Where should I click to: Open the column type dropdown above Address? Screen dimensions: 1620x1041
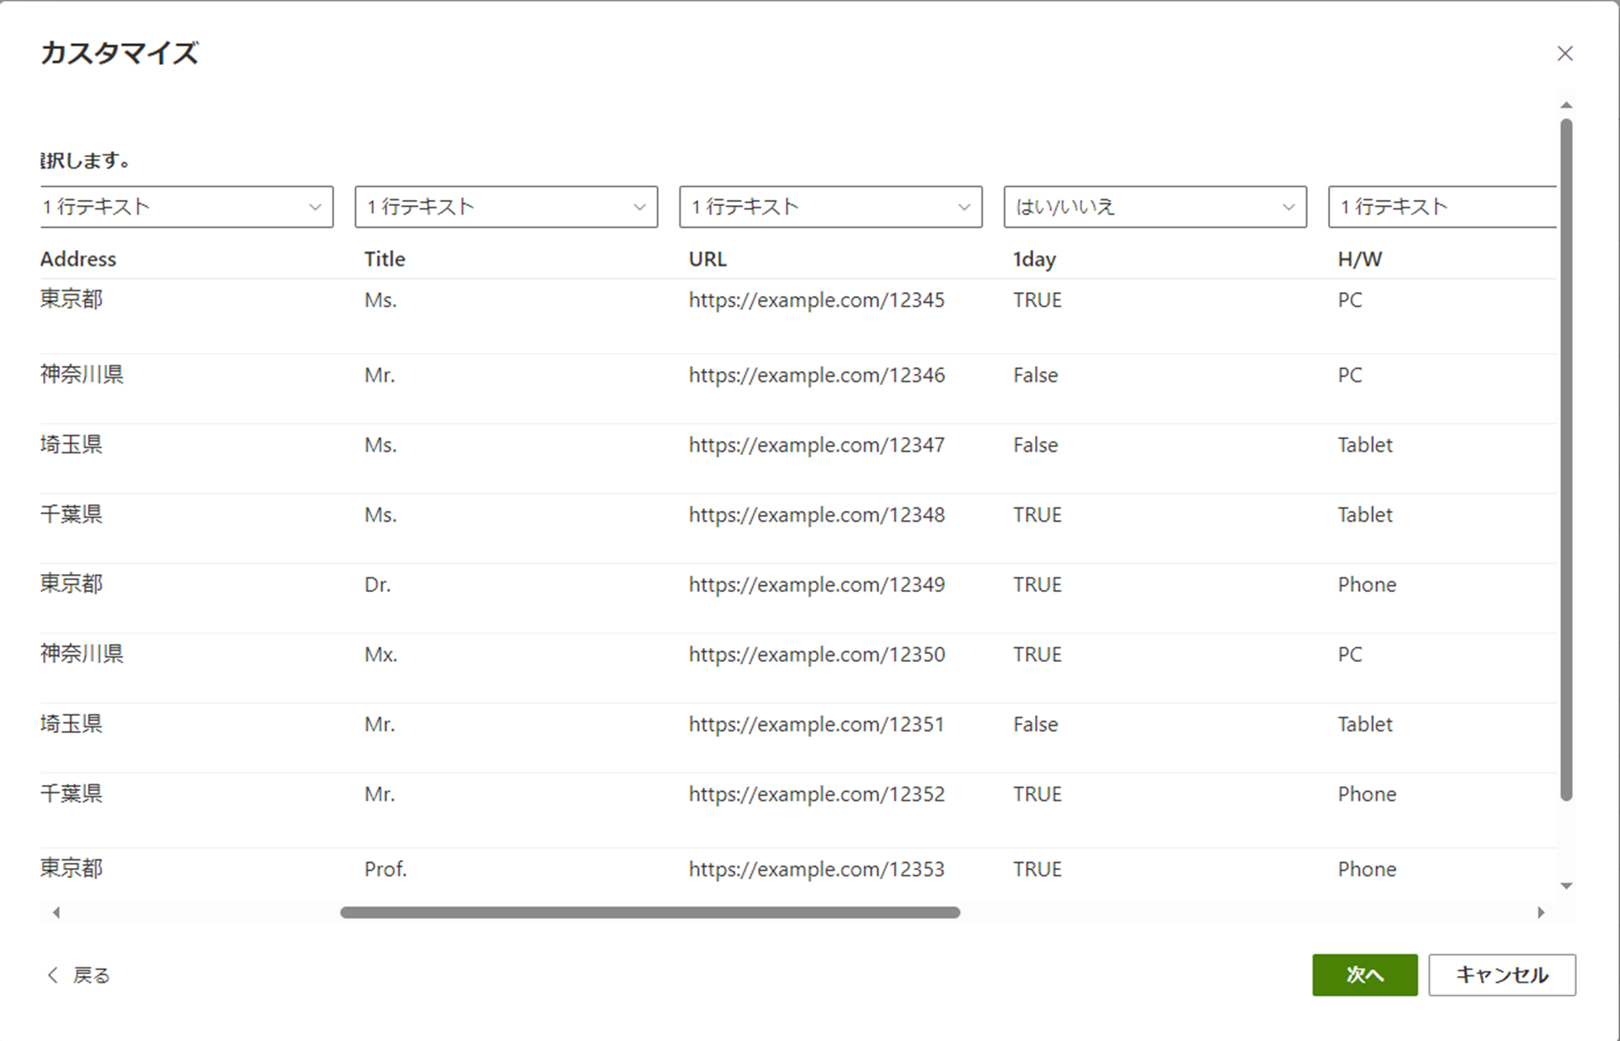click(186, 207)
